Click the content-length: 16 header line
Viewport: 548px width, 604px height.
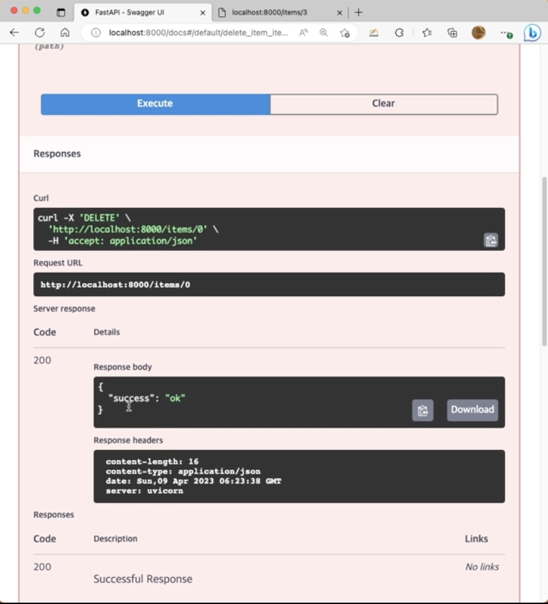pos(152,461)
